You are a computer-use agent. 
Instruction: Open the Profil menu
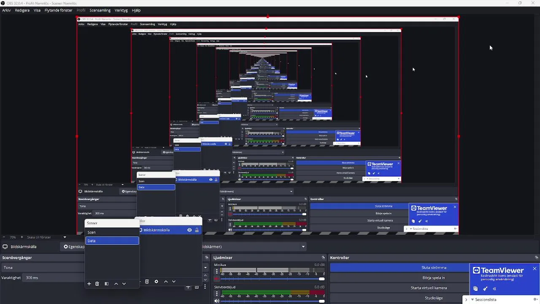81,10
